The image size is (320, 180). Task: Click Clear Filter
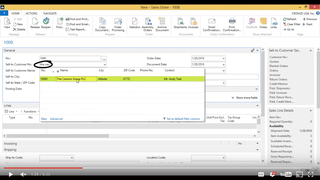point(292,24)
